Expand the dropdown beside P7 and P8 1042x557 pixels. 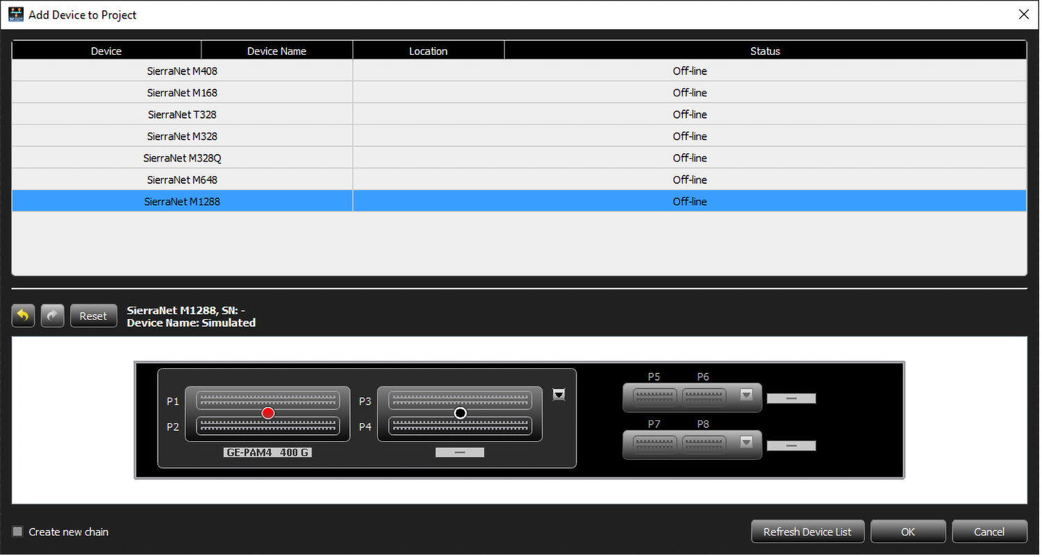pos(747,442)
